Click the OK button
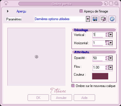121x106 pixels. tap(38, 98)
